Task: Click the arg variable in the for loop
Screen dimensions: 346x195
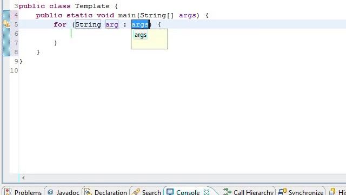Action: pyautogui.click(x=112, y=24)
